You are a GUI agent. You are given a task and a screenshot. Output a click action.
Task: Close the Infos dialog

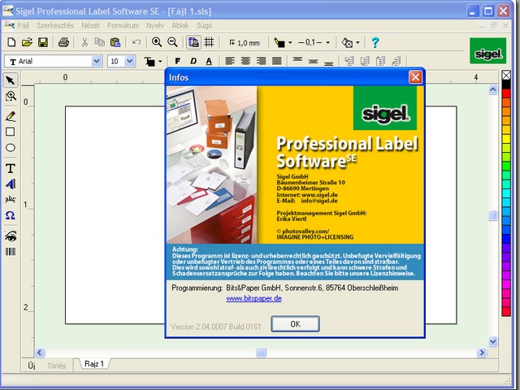click(x=415, y=77)
